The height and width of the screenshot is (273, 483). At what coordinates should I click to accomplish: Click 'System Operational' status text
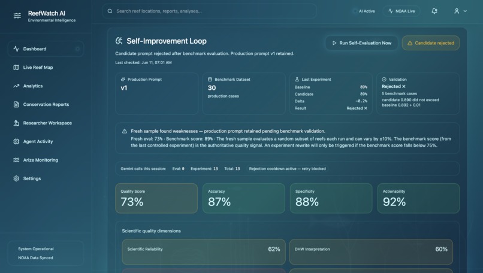[x=36, y=248]
